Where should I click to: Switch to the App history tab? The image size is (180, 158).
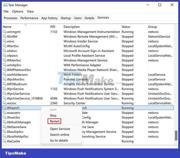click(49, 18)
